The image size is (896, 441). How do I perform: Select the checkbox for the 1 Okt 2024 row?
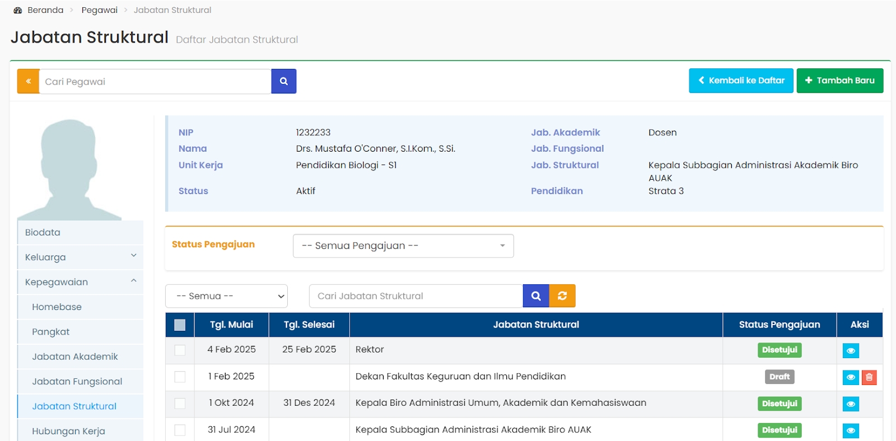pyautogui.click(x=180, y=404)
